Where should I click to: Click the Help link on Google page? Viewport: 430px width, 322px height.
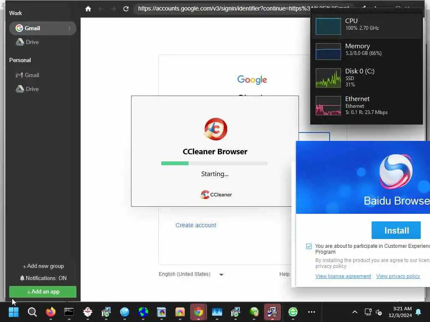click(284, 274)
